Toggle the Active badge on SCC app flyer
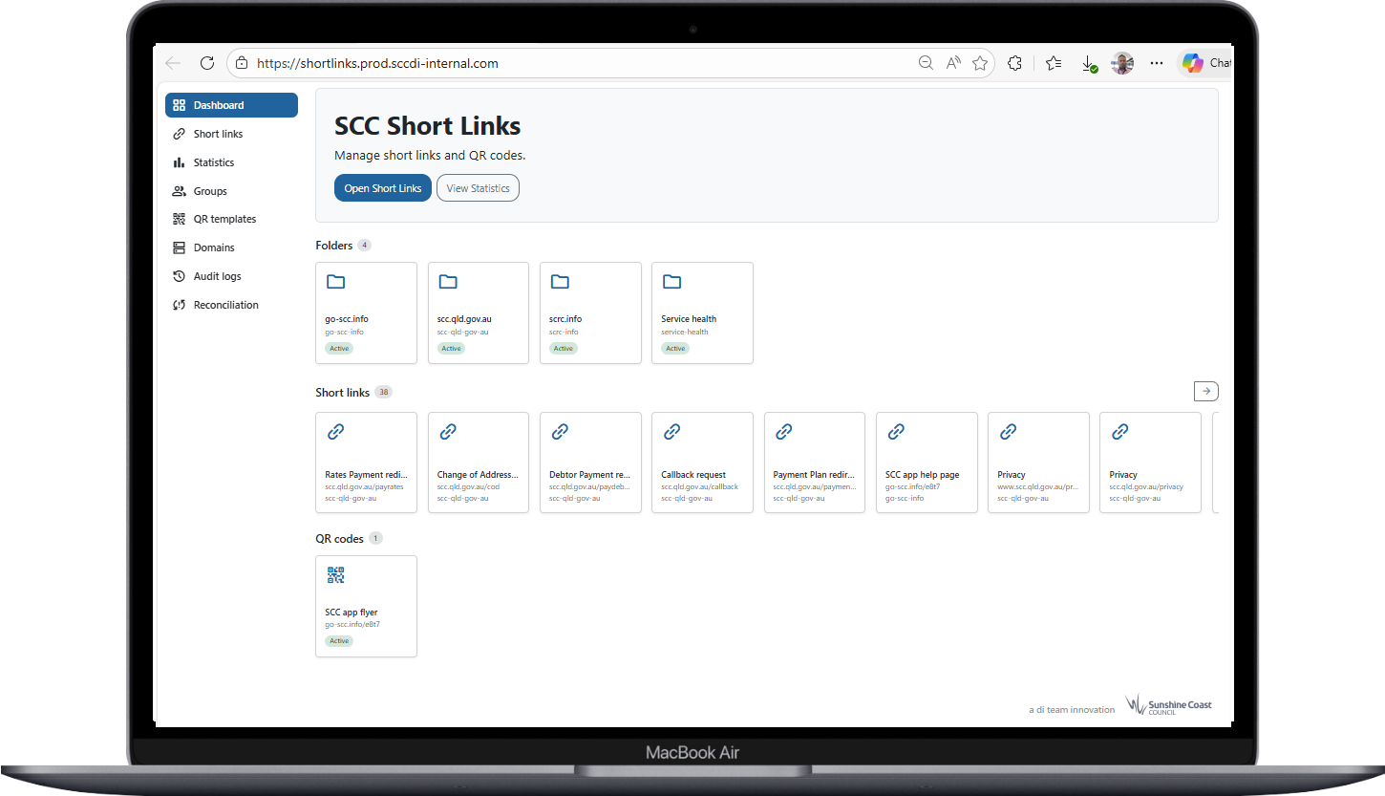 pyautogui.click(x=339, y=640)
